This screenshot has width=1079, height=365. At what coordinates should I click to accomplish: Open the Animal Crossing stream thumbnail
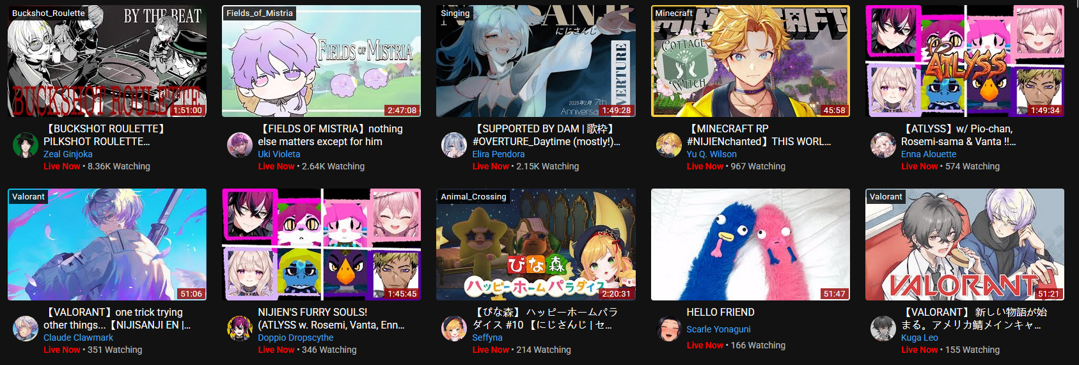click(x=536, y=244)
